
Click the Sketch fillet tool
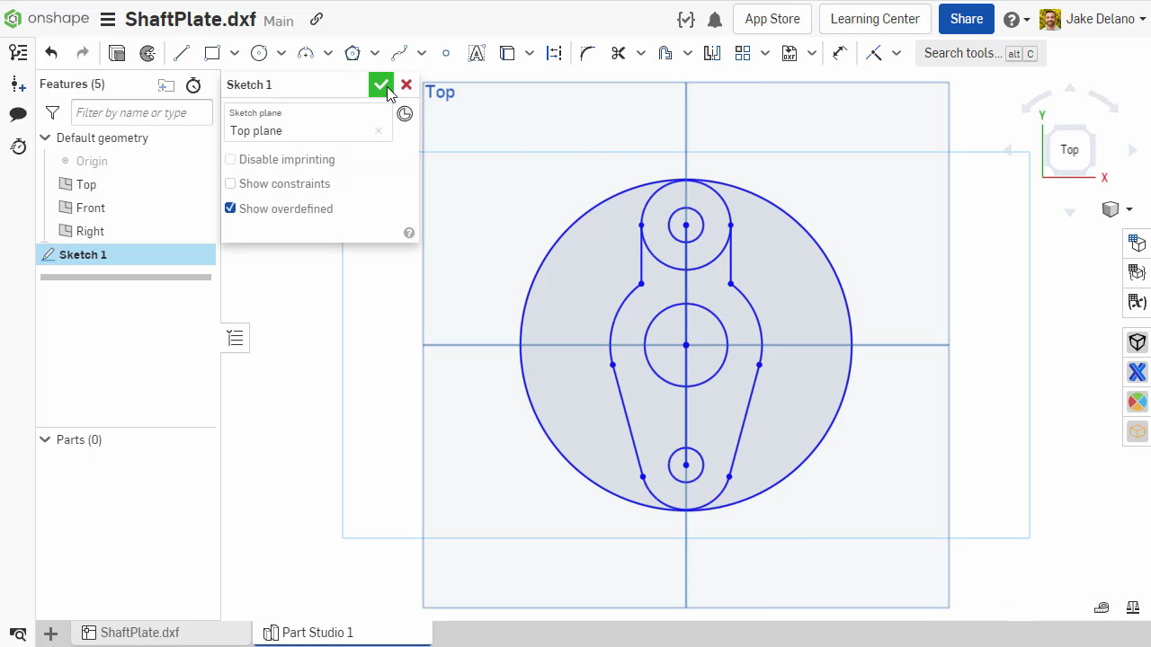587,53
